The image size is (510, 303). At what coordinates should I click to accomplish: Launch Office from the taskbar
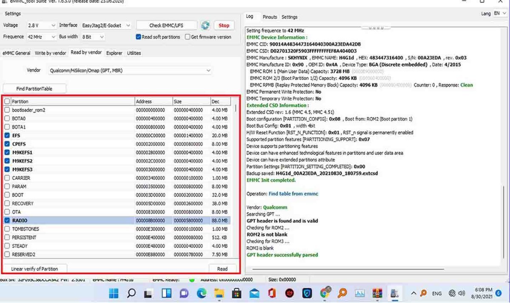pyautogui.click(x=272, y=293)
